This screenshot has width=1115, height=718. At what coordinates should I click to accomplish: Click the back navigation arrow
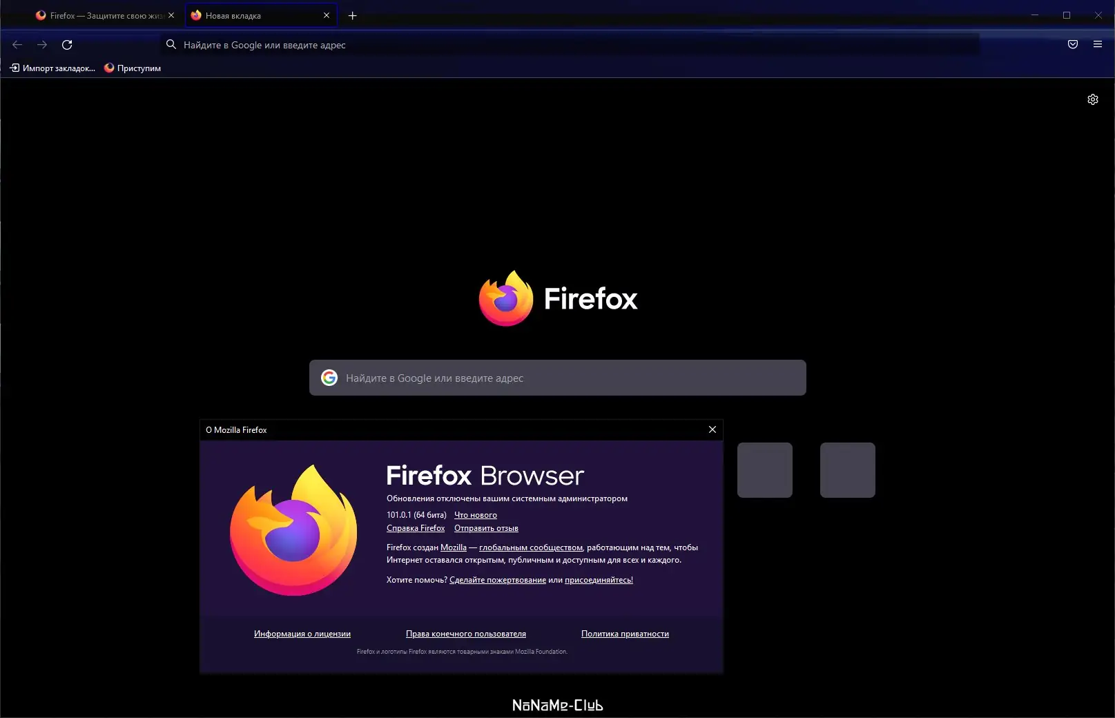pyautogui.click(x=17, y=45)
